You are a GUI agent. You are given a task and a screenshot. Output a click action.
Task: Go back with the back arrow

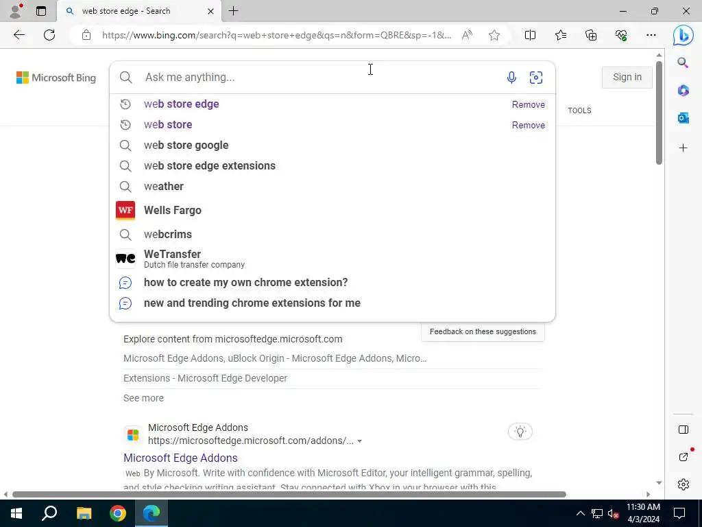19,35
